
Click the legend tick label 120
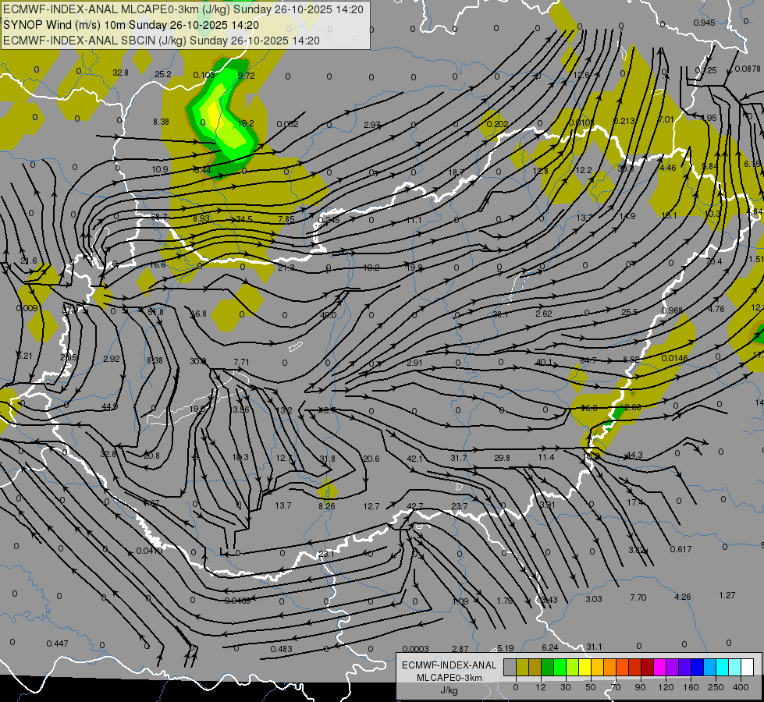click(666, 687)
